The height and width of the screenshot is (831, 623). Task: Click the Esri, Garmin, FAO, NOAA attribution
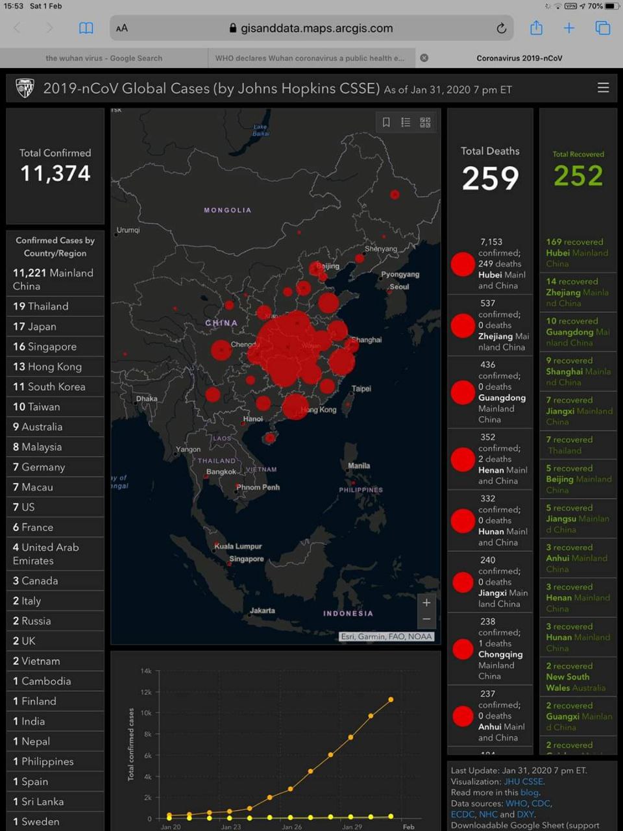coord(387,636)
